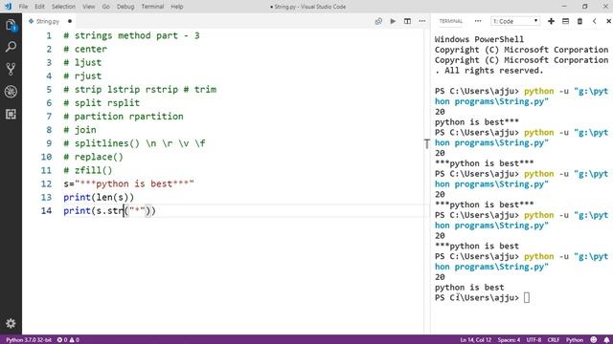Switch to the TERMINAL panel tab
The width and height of the screenshot is (613, 344).
[x=451, y=21]
